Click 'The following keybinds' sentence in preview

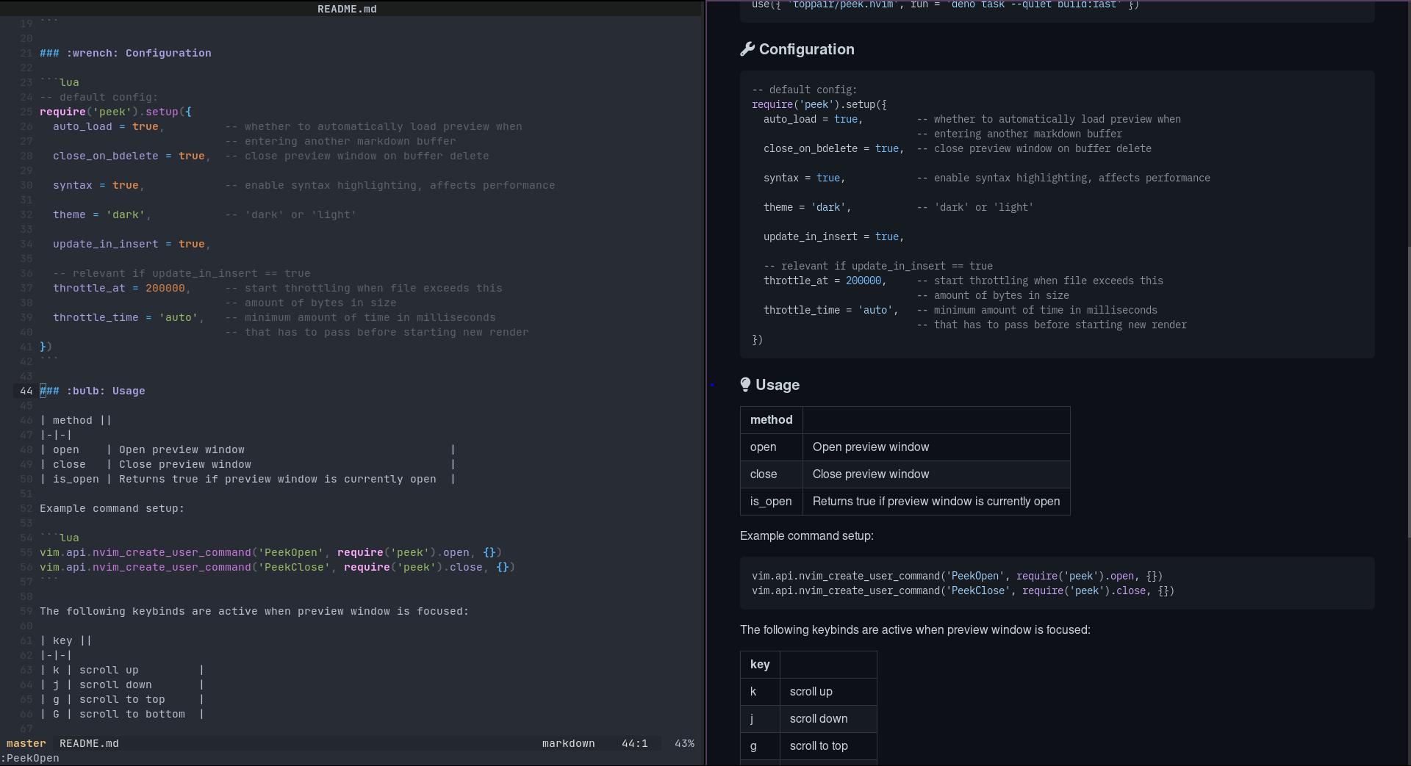pyautogui.click(x=915, y=630)
